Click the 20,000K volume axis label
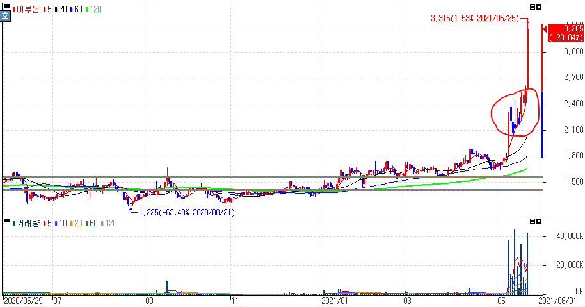The width and height of the screenshot is (585, 307). point(570,265)
